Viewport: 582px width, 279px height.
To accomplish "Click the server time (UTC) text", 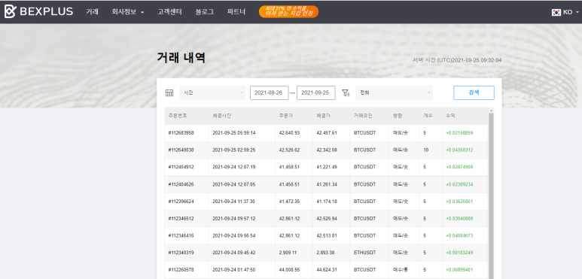I will pos(457,60).
